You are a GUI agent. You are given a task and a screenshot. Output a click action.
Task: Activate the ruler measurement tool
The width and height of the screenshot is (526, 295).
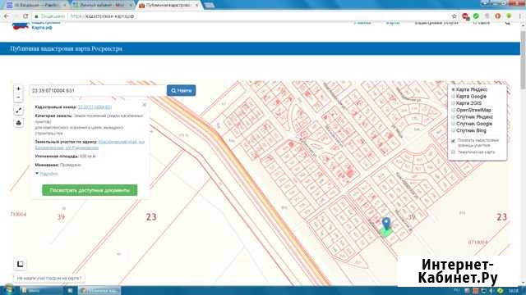click(x=18, y=111)
